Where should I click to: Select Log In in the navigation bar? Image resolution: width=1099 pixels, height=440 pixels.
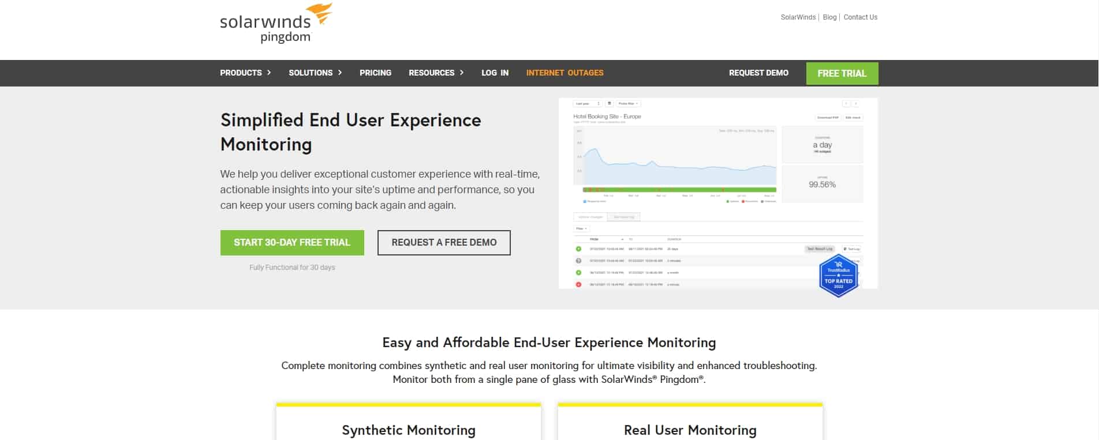[x=495, y=73]
